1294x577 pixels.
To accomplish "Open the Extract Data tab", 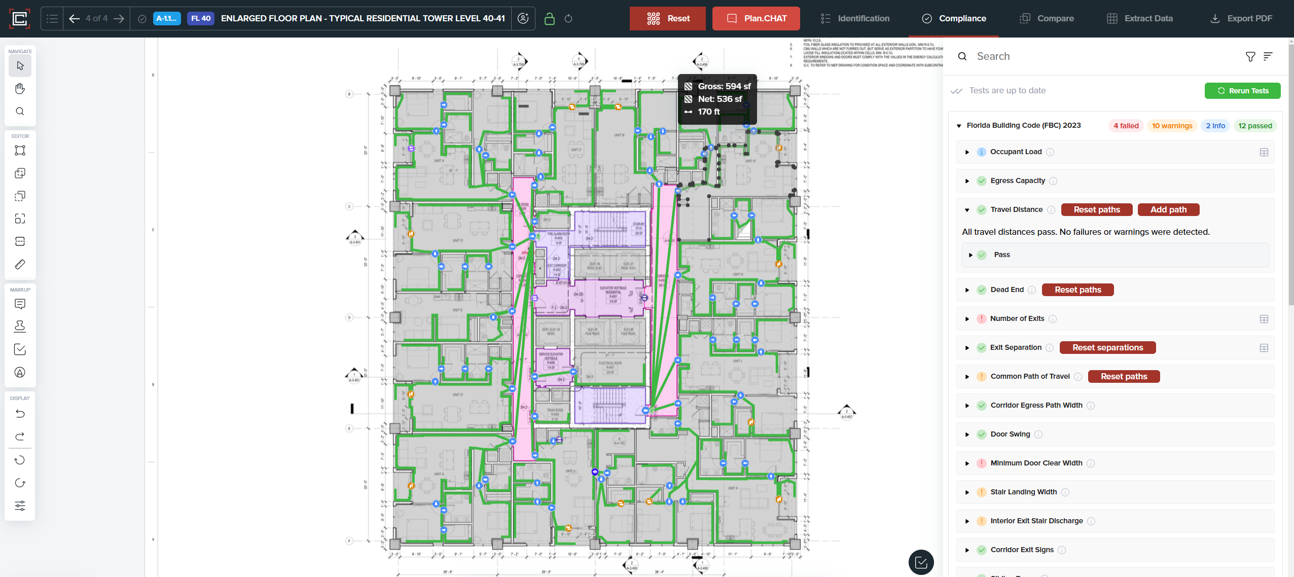I will tap(1139, 19).
